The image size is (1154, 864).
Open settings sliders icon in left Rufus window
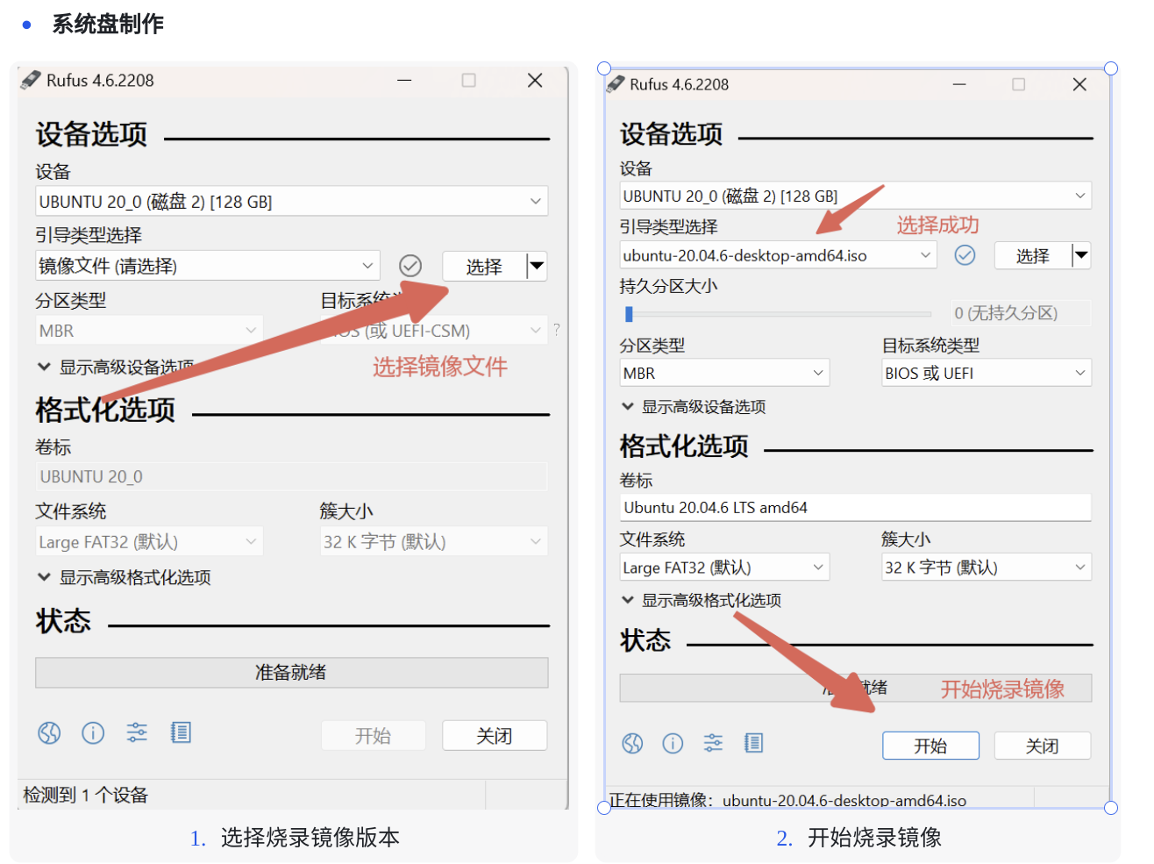pos(137,732)
